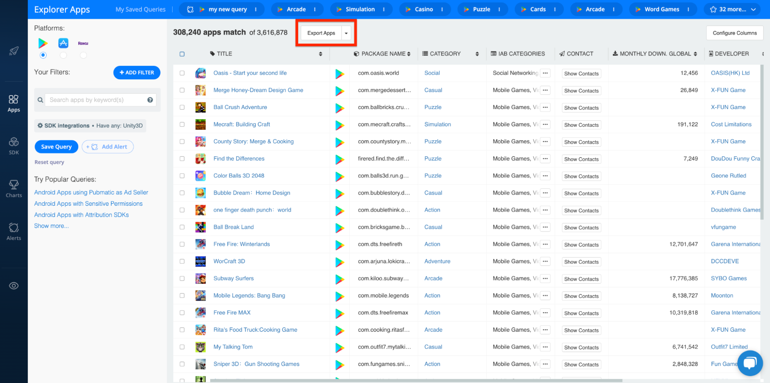Open the my new query options menu dots
This screenshot has height=383, width=770.
click(x=256, y=9)
